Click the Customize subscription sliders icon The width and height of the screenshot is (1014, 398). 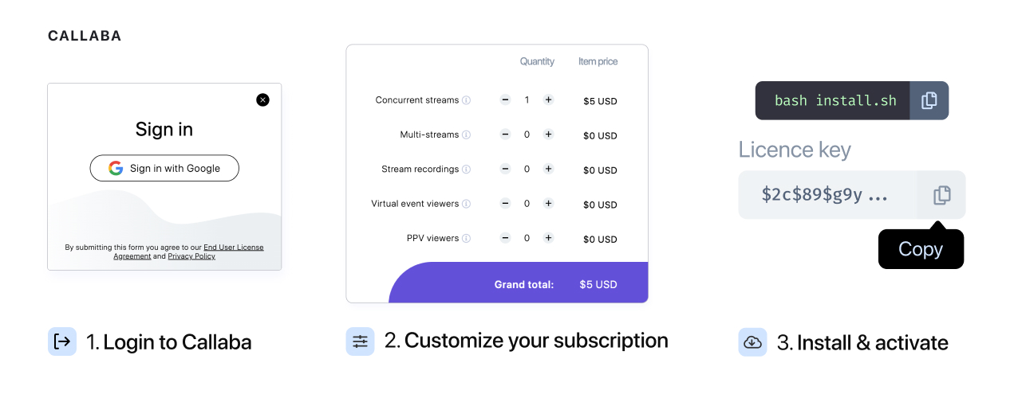(360, 341)
